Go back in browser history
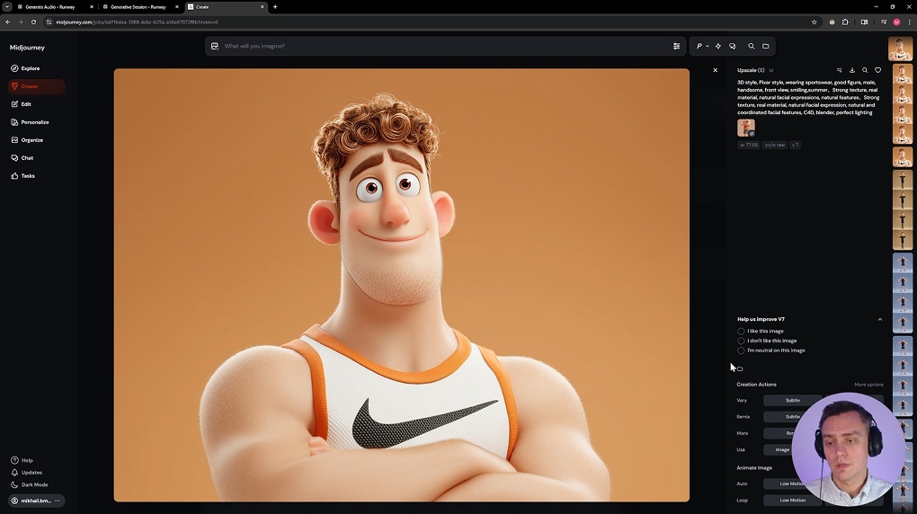The image size is (917, 514). [x=7, y=22]
